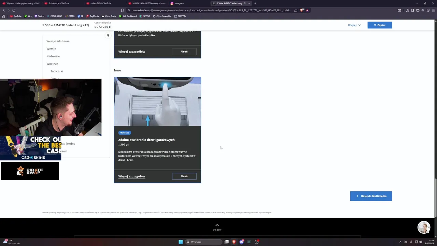
Task: Click the 1 295 zł price
Action: point(123,145)
